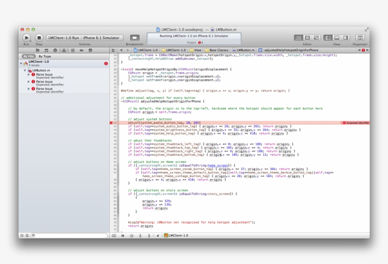Switch to the Version editor

[316, 38]
